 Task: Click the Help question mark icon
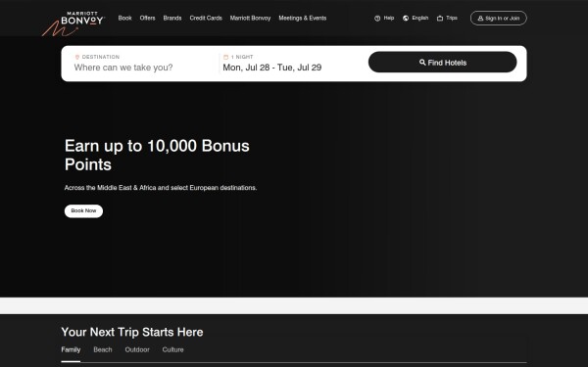tap(377, 18)
